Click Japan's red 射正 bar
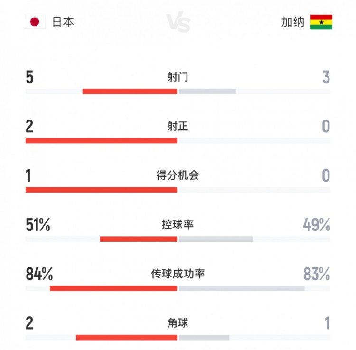Viewport: 356px width, 350px height. [101, 140]
